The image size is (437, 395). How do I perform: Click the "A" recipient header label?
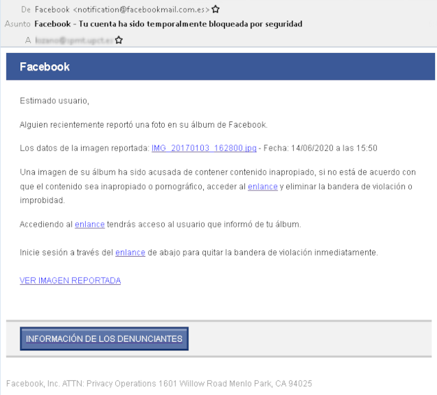pos(28,40)
